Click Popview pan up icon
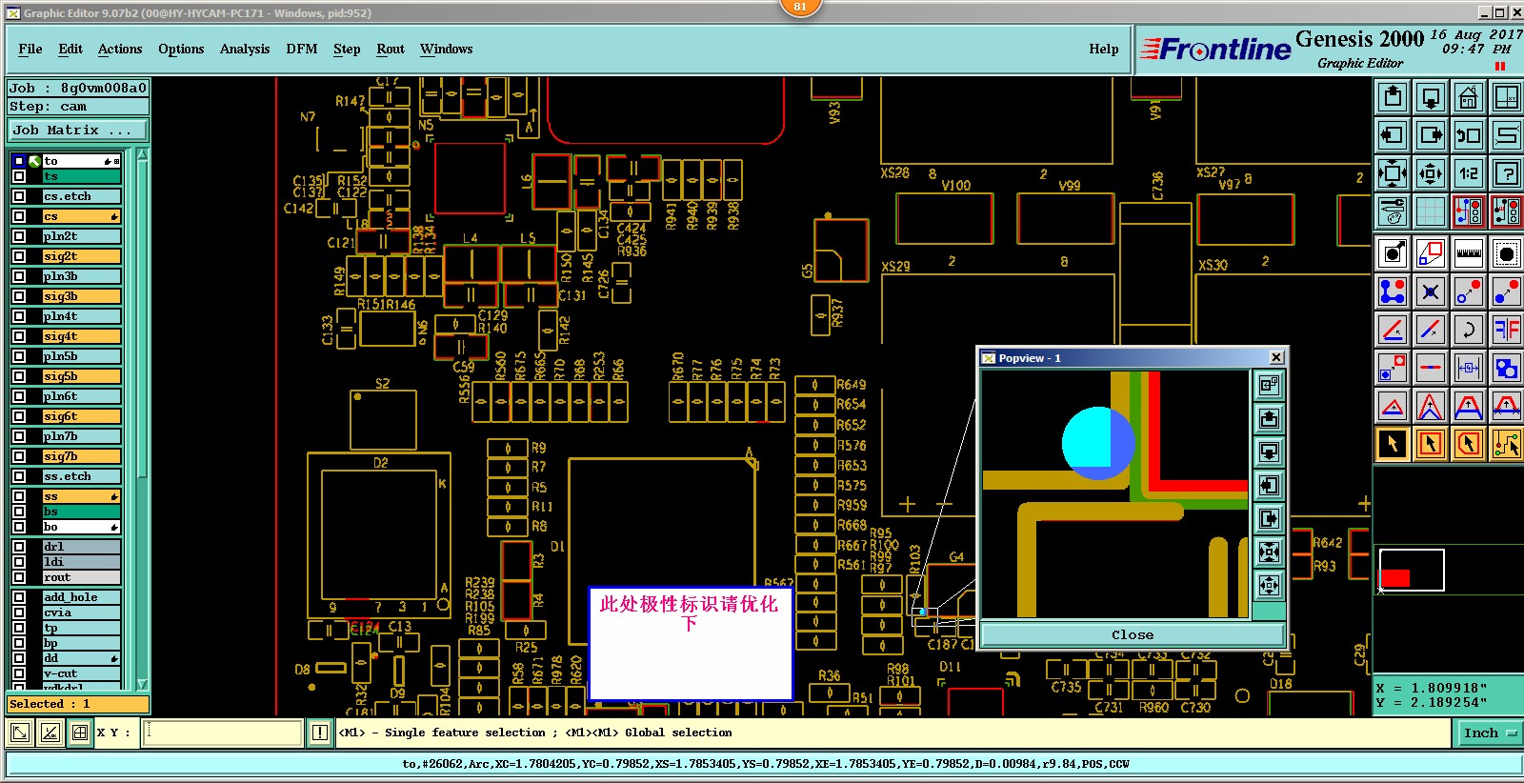This screenshot has height=783, width=1524. click(x=1269, y=418)
